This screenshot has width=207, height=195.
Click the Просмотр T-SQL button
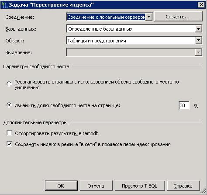click(x=140, y=186)
